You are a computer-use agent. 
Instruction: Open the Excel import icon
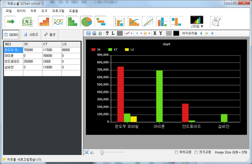(27, 22)
